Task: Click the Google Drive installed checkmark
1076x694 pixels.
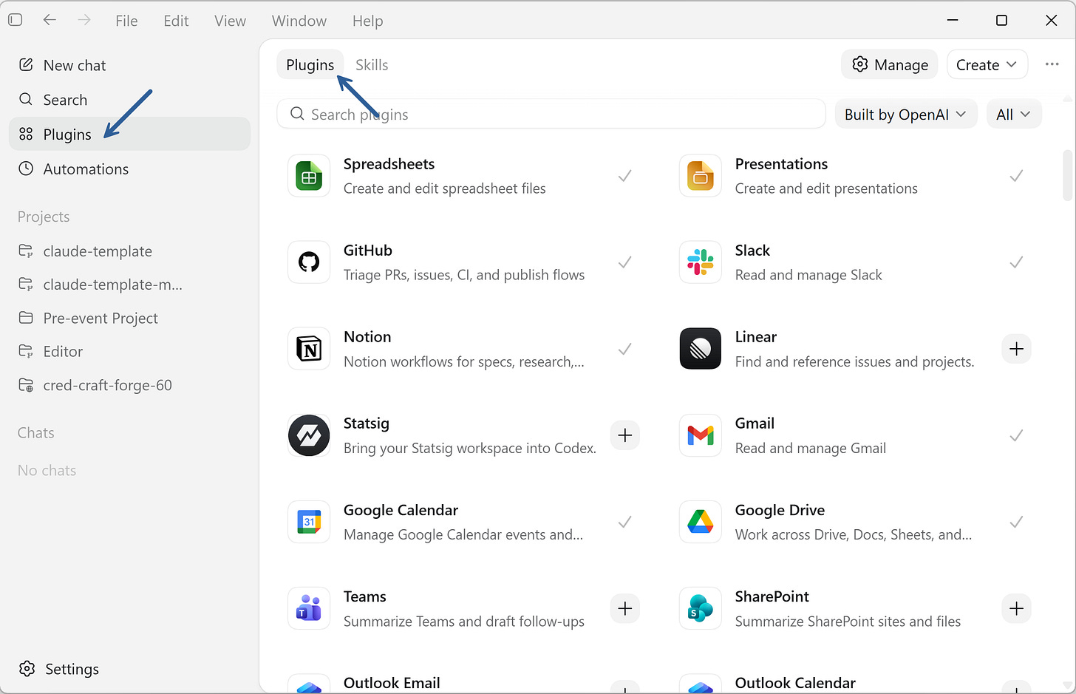Action: (1016, 522)
